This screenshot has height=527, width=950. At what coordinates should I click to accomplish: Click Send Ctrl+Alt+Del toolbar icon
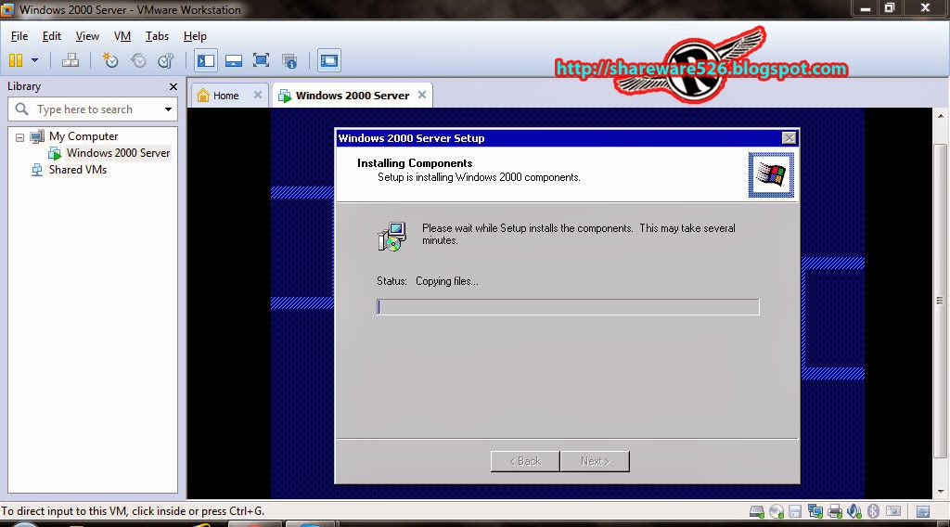[71, 60]
